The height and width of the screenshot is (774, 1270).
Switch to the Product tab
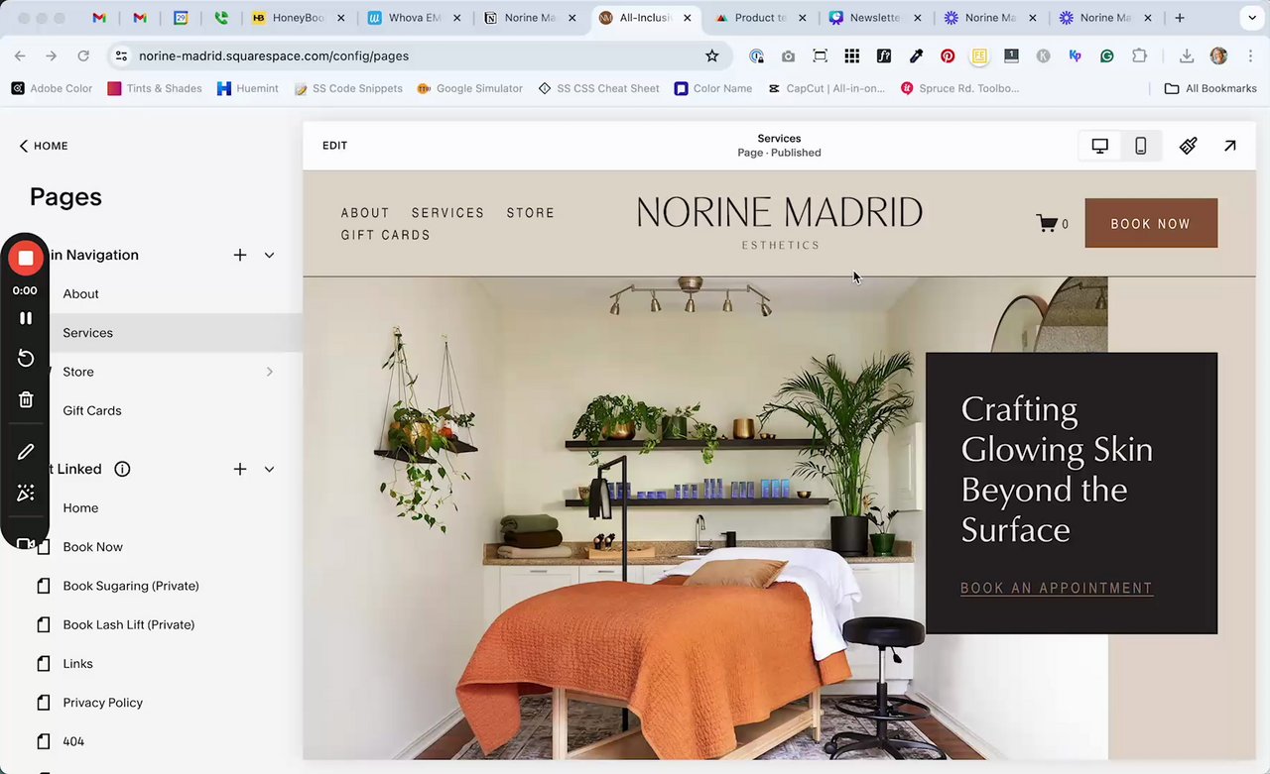pyautogui.click(x=759, y=18)
